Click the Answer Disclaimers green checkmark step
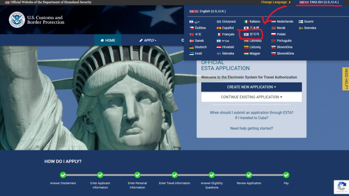 coord(63,175)
